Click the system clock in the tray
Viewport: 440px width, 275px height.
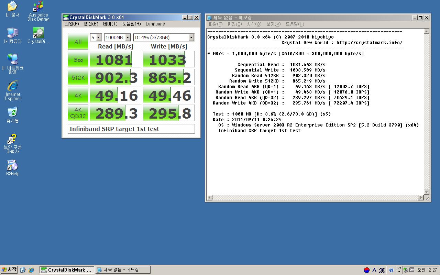pos(427,270)
